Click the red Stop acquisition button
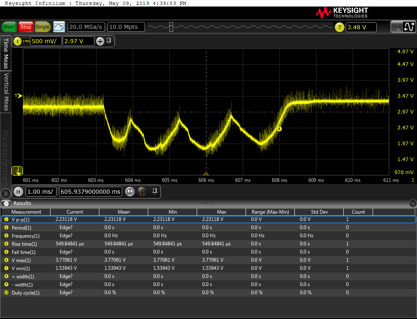Image resolution: width=417 pixels, height=319 pixels. (26, 27)
